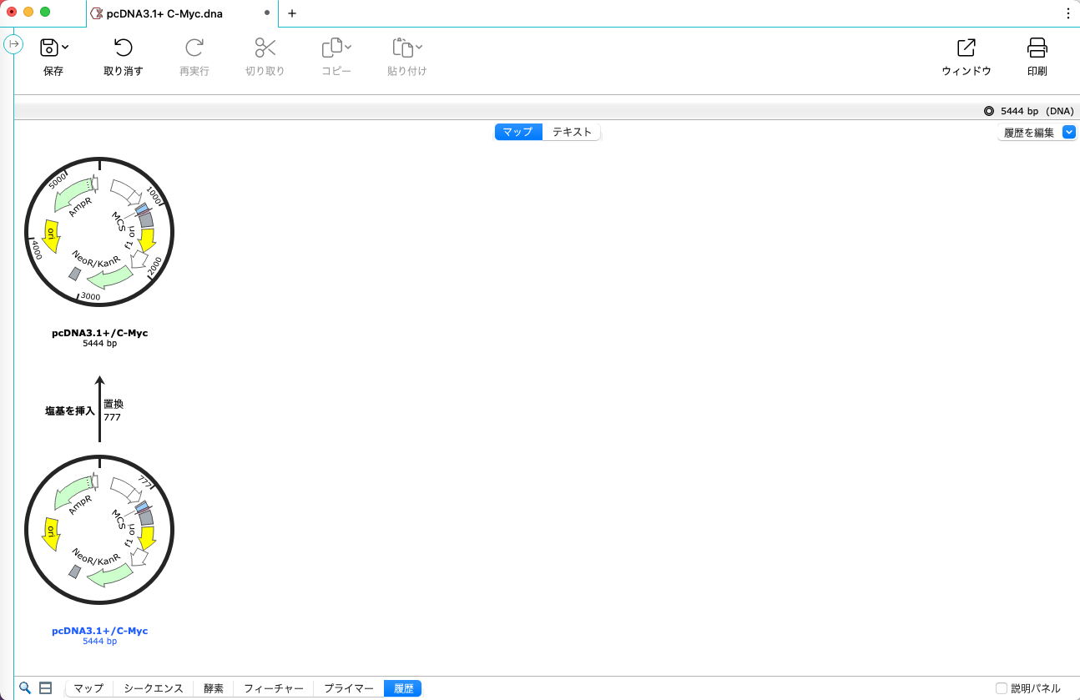Image resolution: width=1080 pixels, height=700 pixels.
Task: Click the panel layout icon beside the magnifier
Action: pos(46,688)
